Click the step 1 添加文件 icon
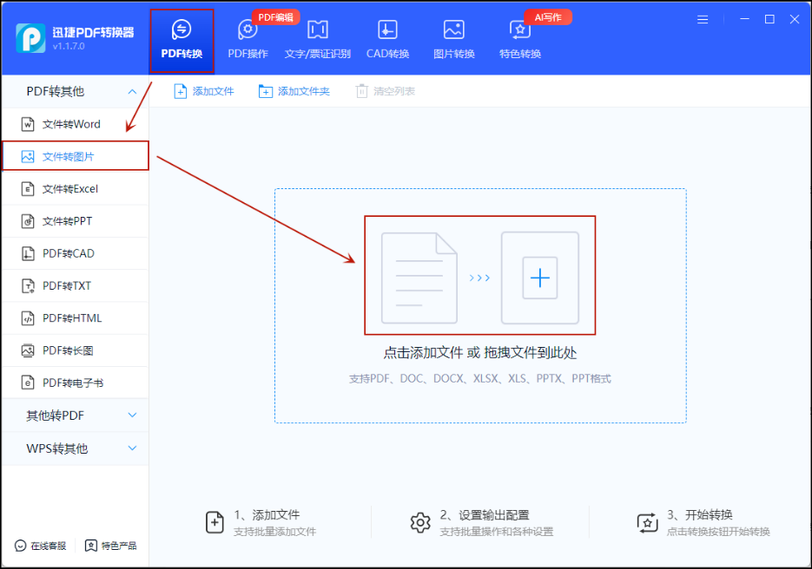The width and height of the screenshot is (812, 569). (x=215, y=522)
